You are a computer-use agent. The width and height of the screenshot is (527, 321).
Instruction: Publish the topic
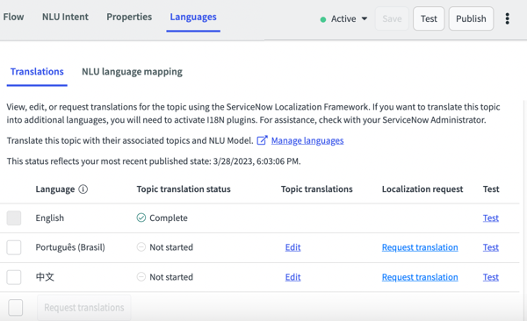[x=471, y=18]
